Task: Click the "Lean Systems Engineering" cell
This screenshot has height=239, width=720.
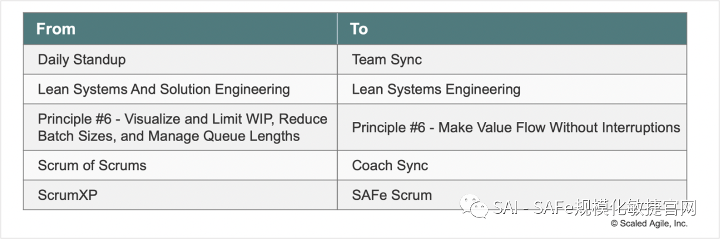Action: (x=436, y=90)
